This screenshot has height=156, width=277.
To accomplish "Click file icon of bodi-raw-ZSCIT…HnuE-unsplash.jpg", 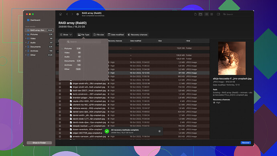I will [71, 90].
